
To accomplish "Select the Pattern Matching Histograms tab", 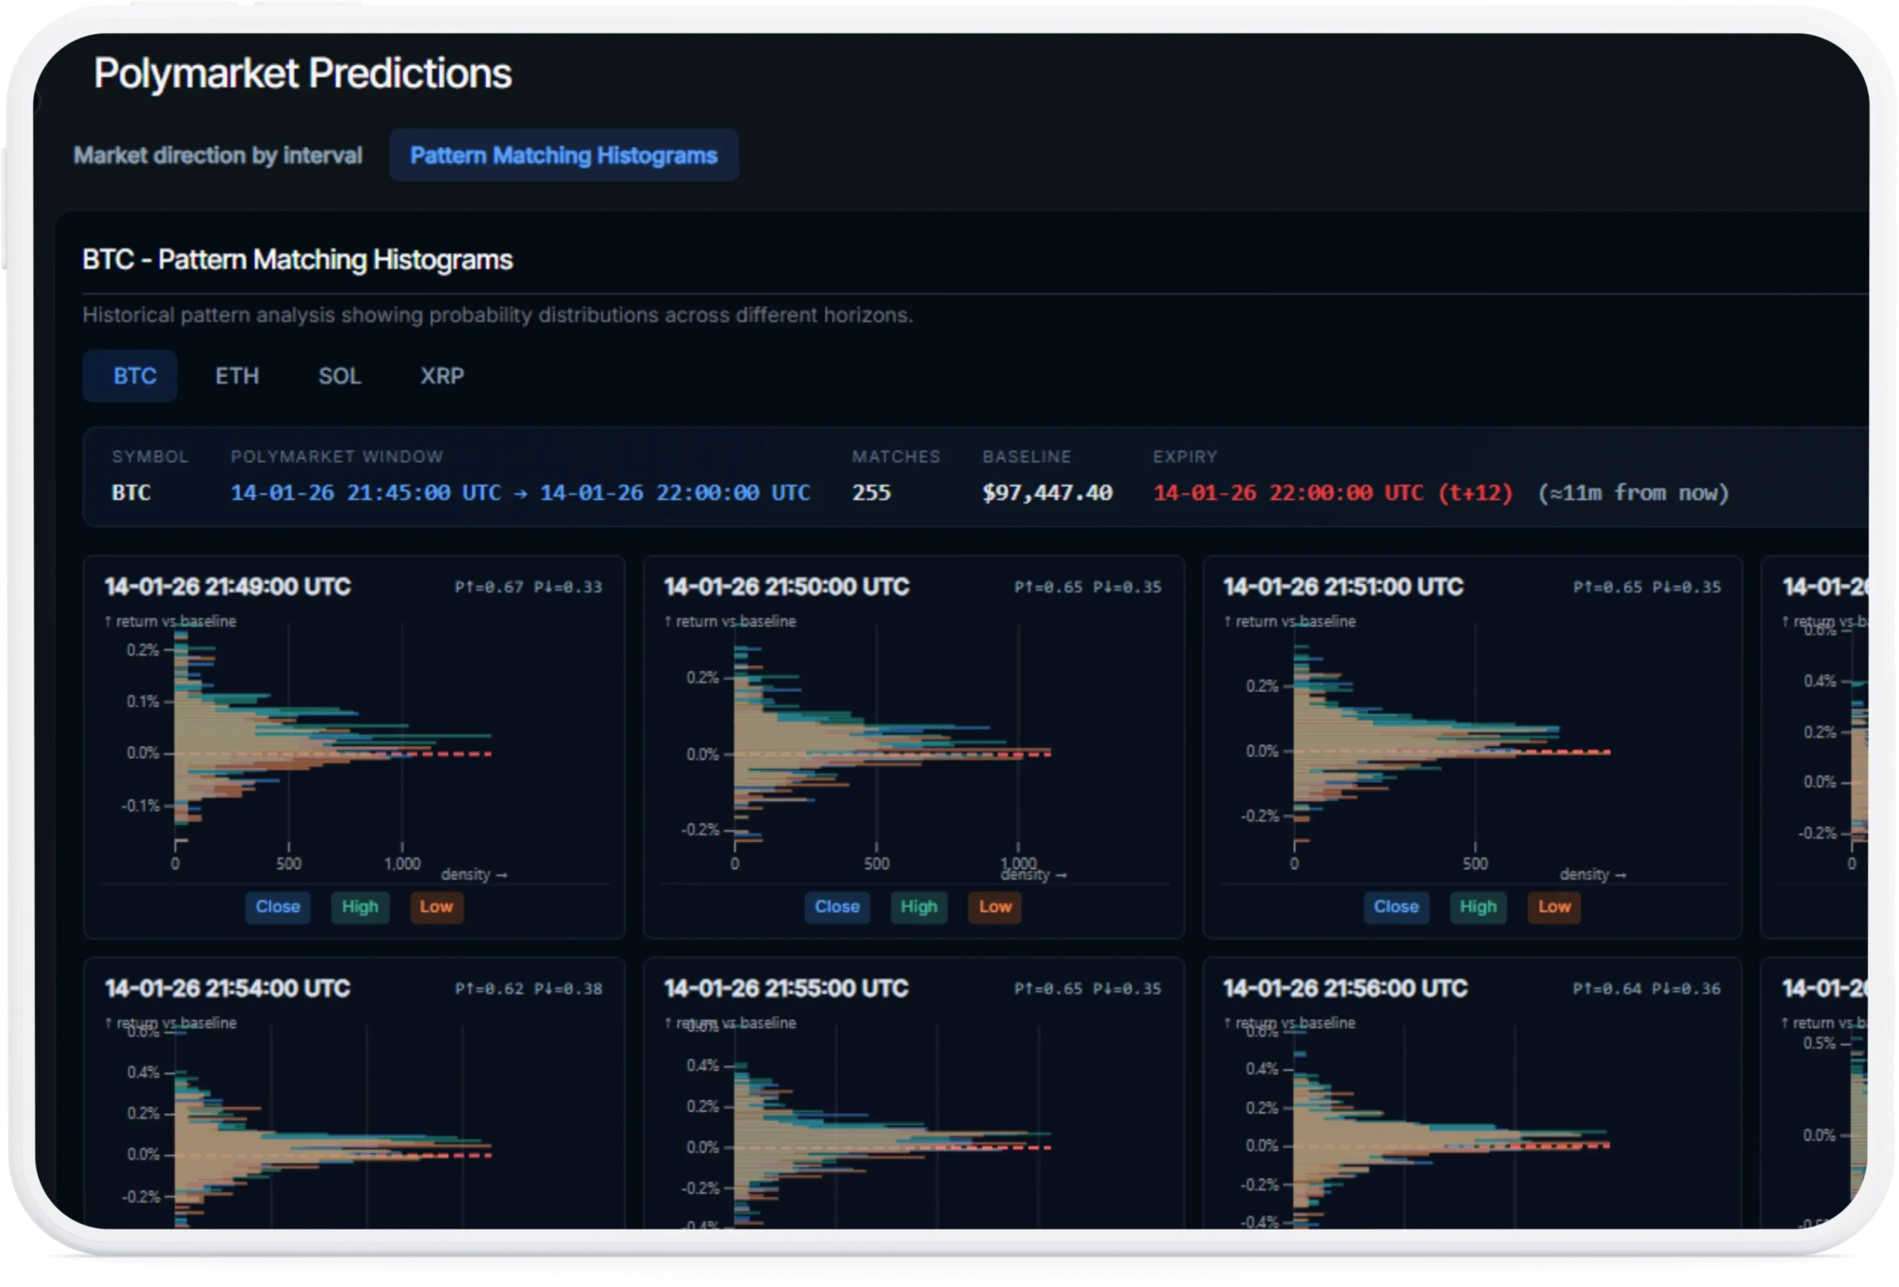I will pos(563,155).
